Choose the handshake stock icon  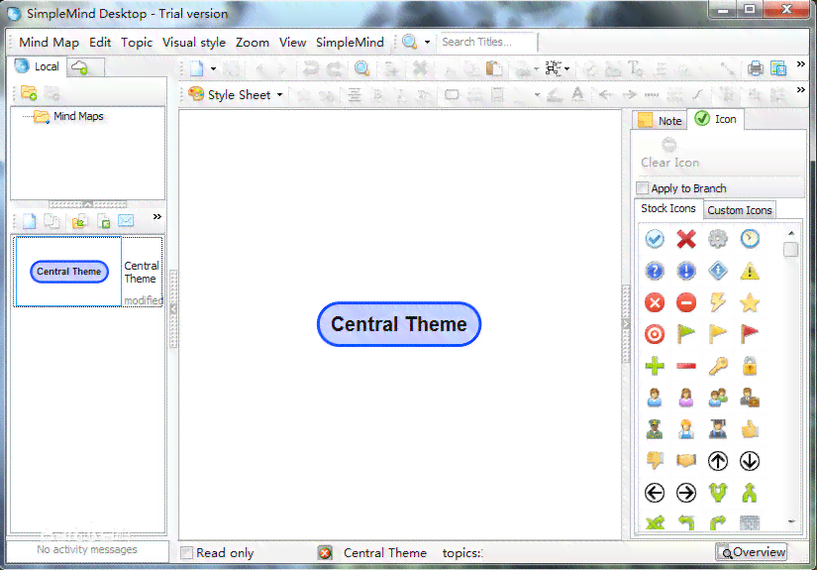coord(686,461)
